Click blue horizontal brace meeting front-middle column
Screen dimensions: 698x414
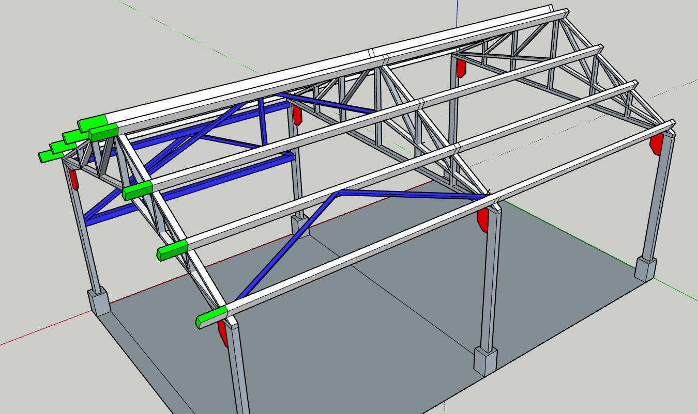pyautogui.click(x=414, y=194)
